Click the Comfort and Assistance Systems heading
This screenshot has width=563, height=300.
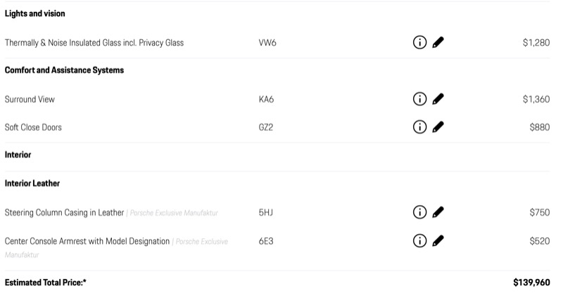click(64, 70)
